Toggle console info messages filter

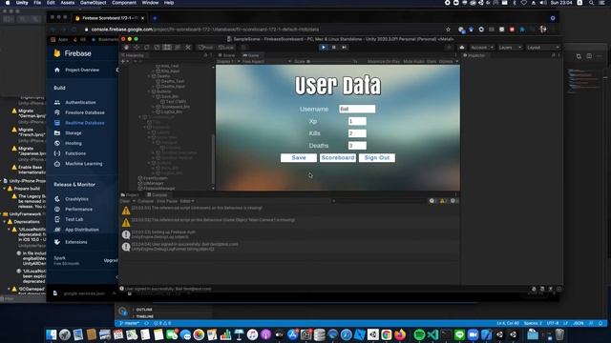pos(432,201)
